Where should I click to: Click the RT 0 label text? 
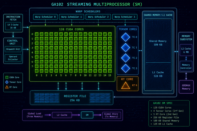click(135, 85)
